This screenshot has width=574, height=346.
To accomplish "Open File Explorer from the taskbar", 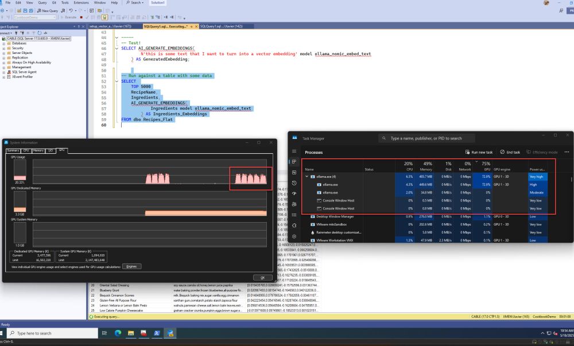I will 131,333.
